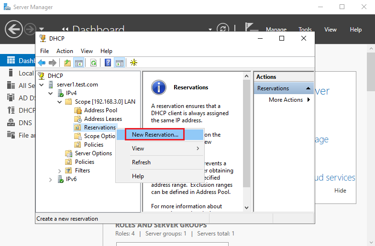Toggle the Show/Hide Console Tree icon
The image size is (375, 246).
78,63
